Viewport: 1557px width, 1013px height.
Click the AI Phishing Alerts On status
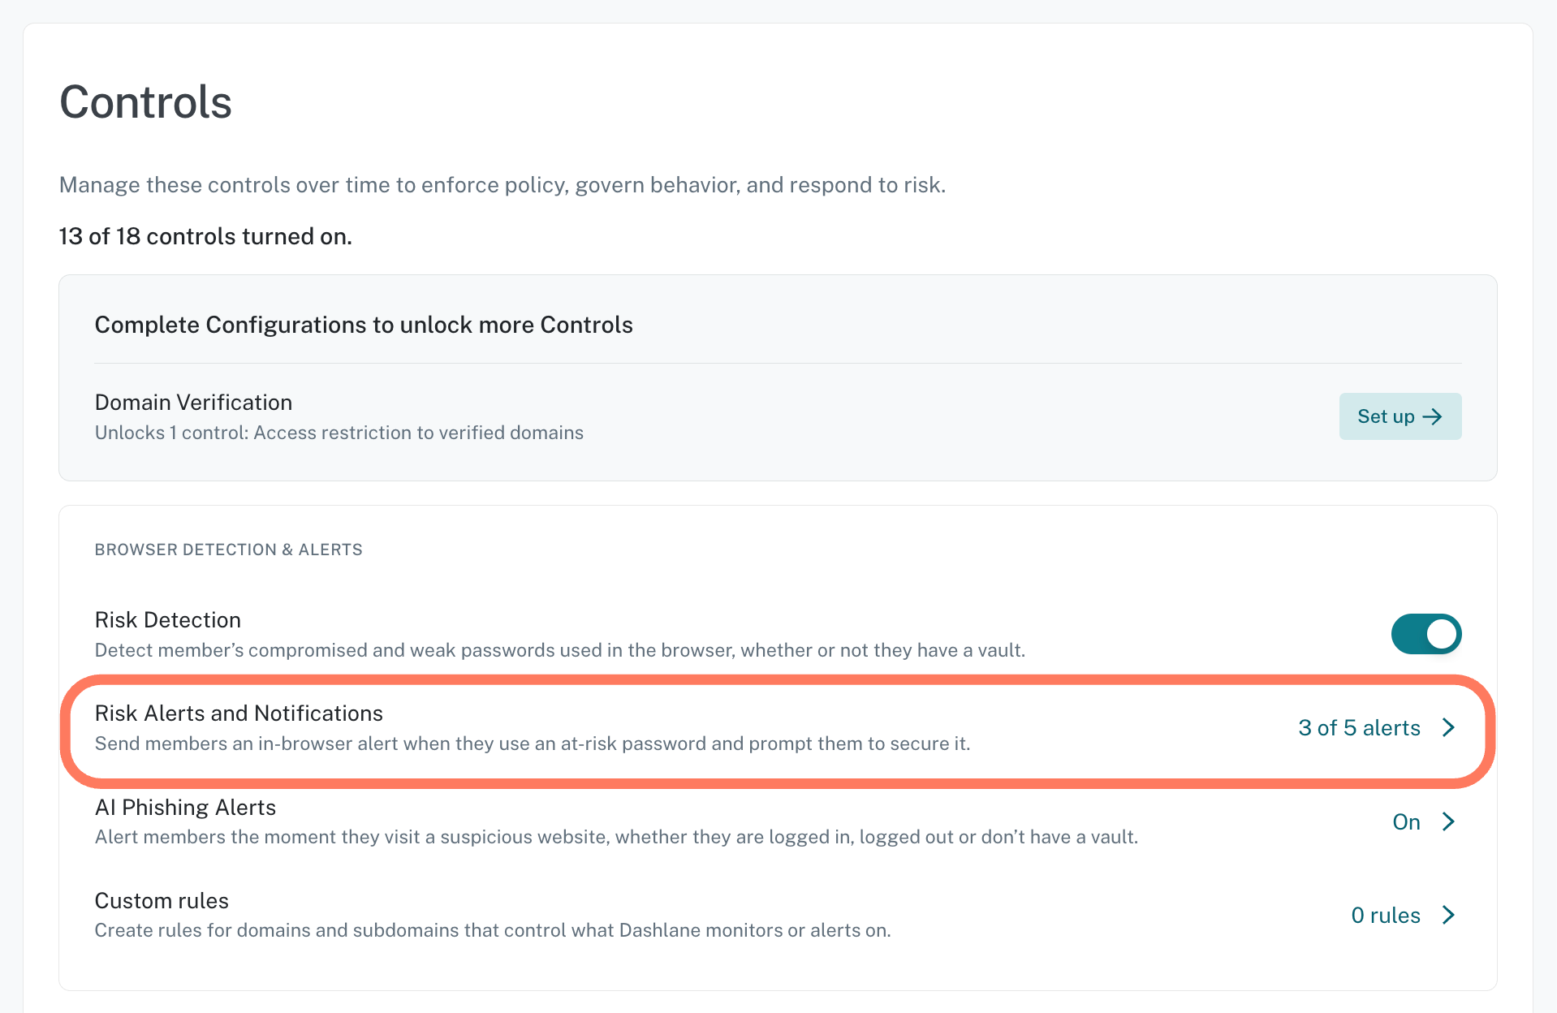pos(1406,821)
